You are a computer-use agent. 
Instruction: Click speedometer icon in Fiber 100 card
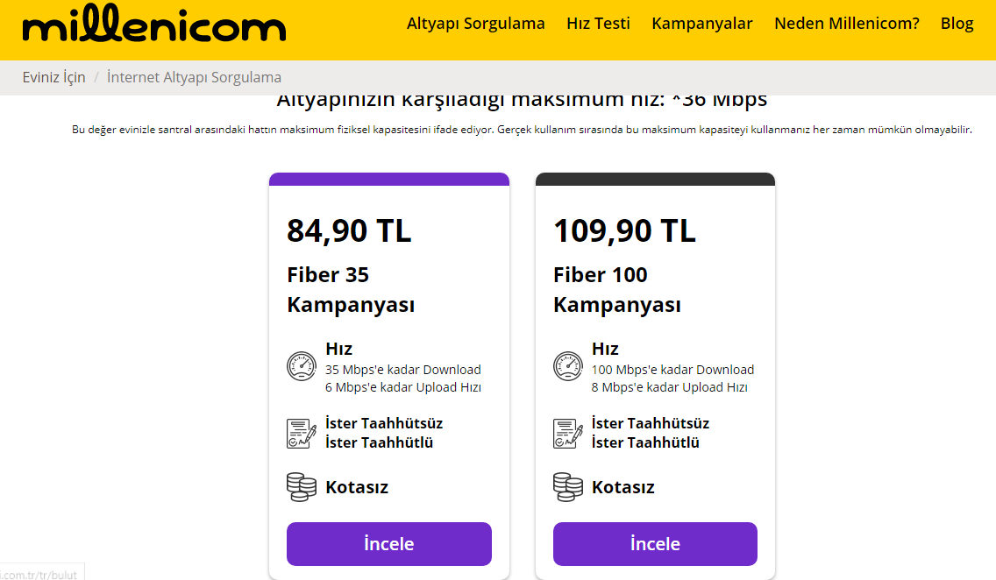[x=568, y=365]
